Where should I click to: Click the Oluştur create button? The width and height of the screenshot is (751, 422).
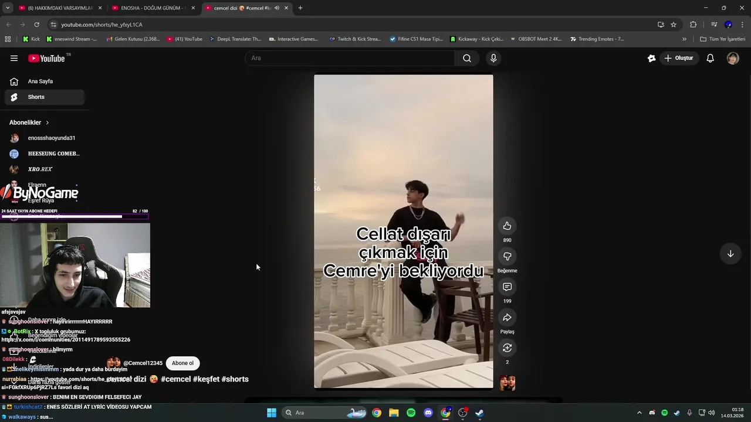tap(679, 58)
